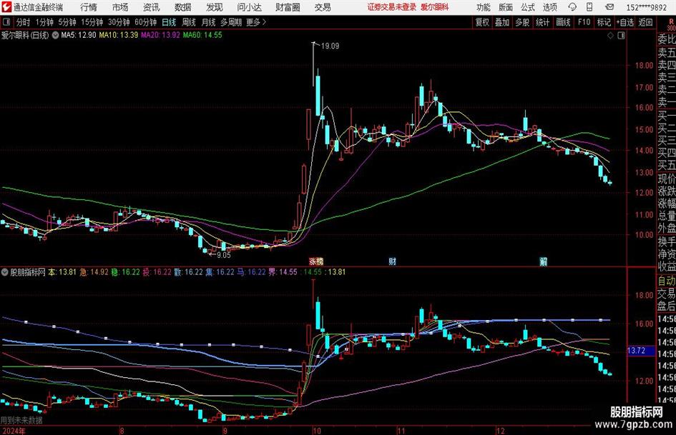Click the MA20: 13.92 label
The width and height of the screenshot is (676, 435).
pos(160,35)
